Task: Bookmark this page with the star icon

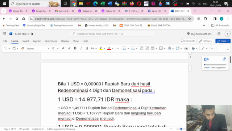Action: pyautogui.click(x=190, y=19)
